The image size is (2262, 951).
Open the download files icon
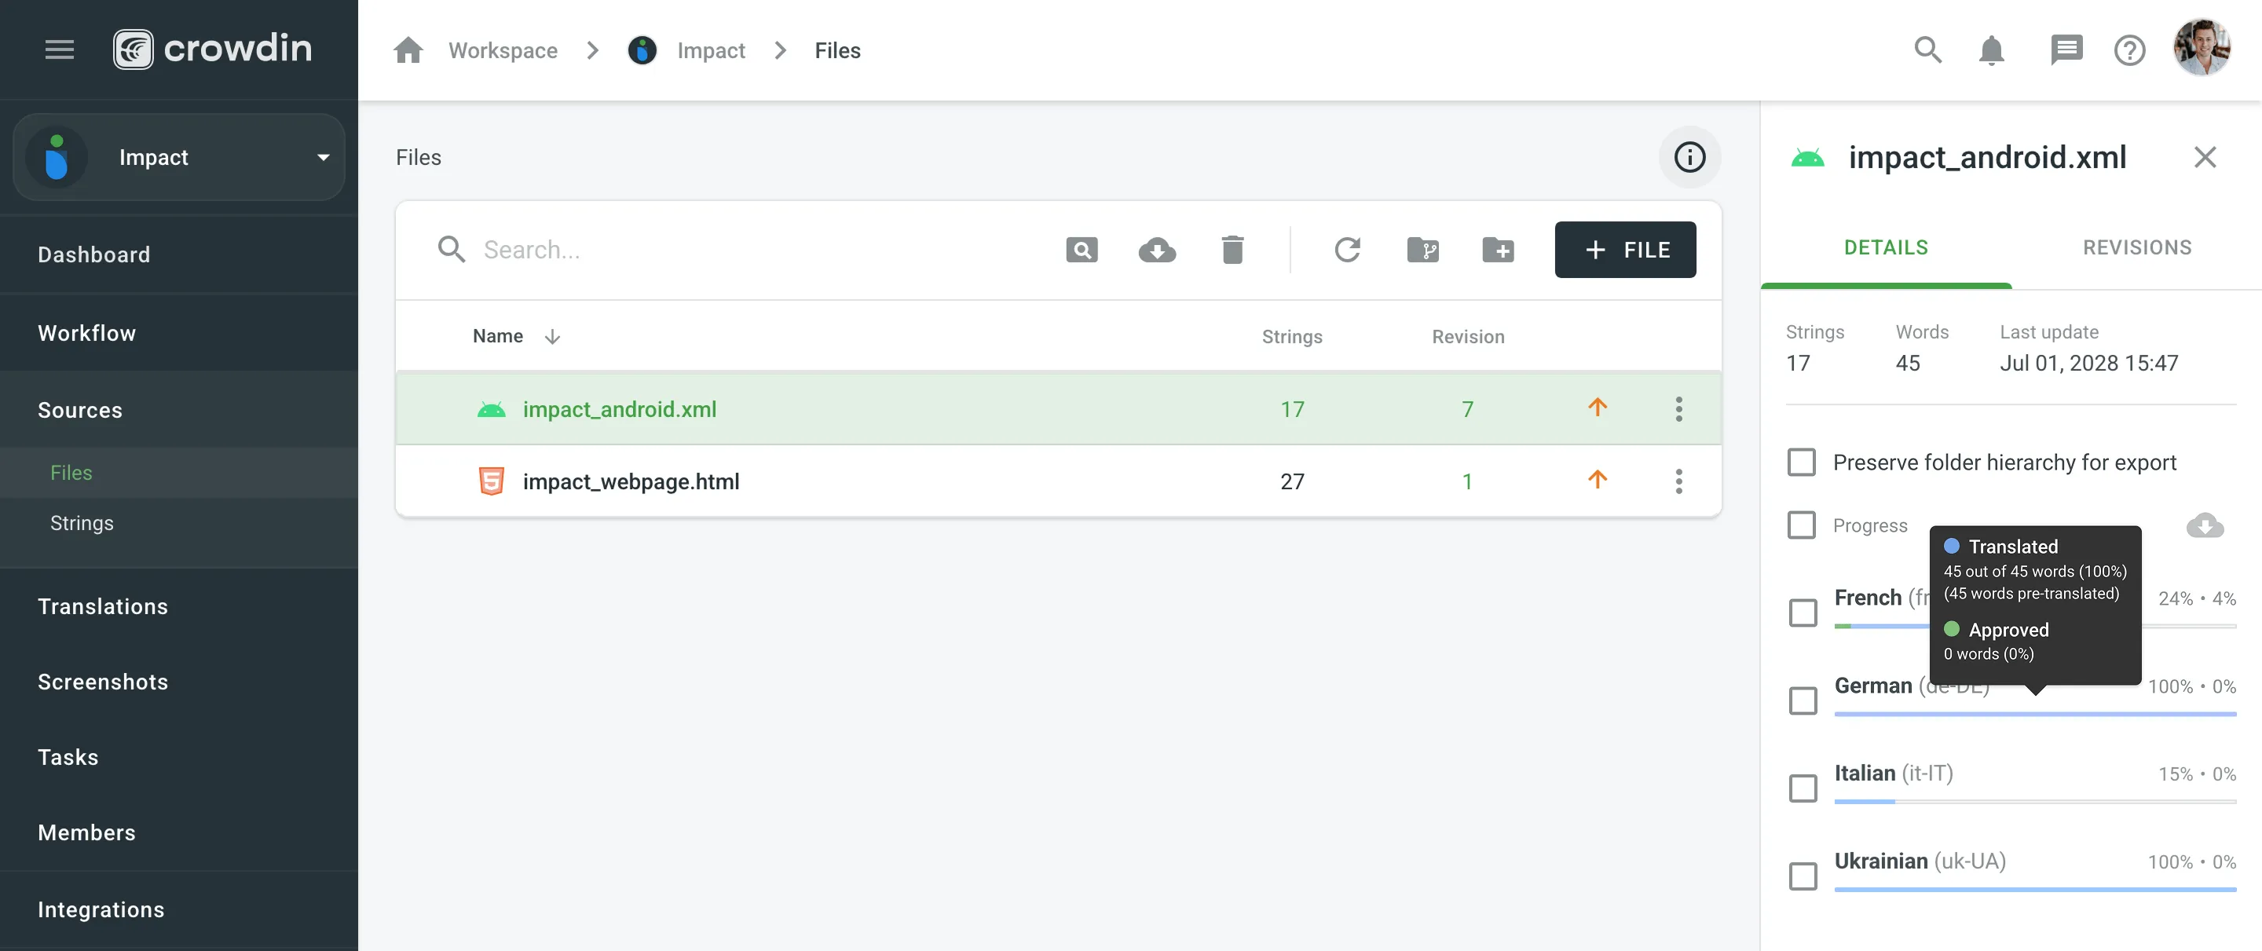(x=1158, y=250)
